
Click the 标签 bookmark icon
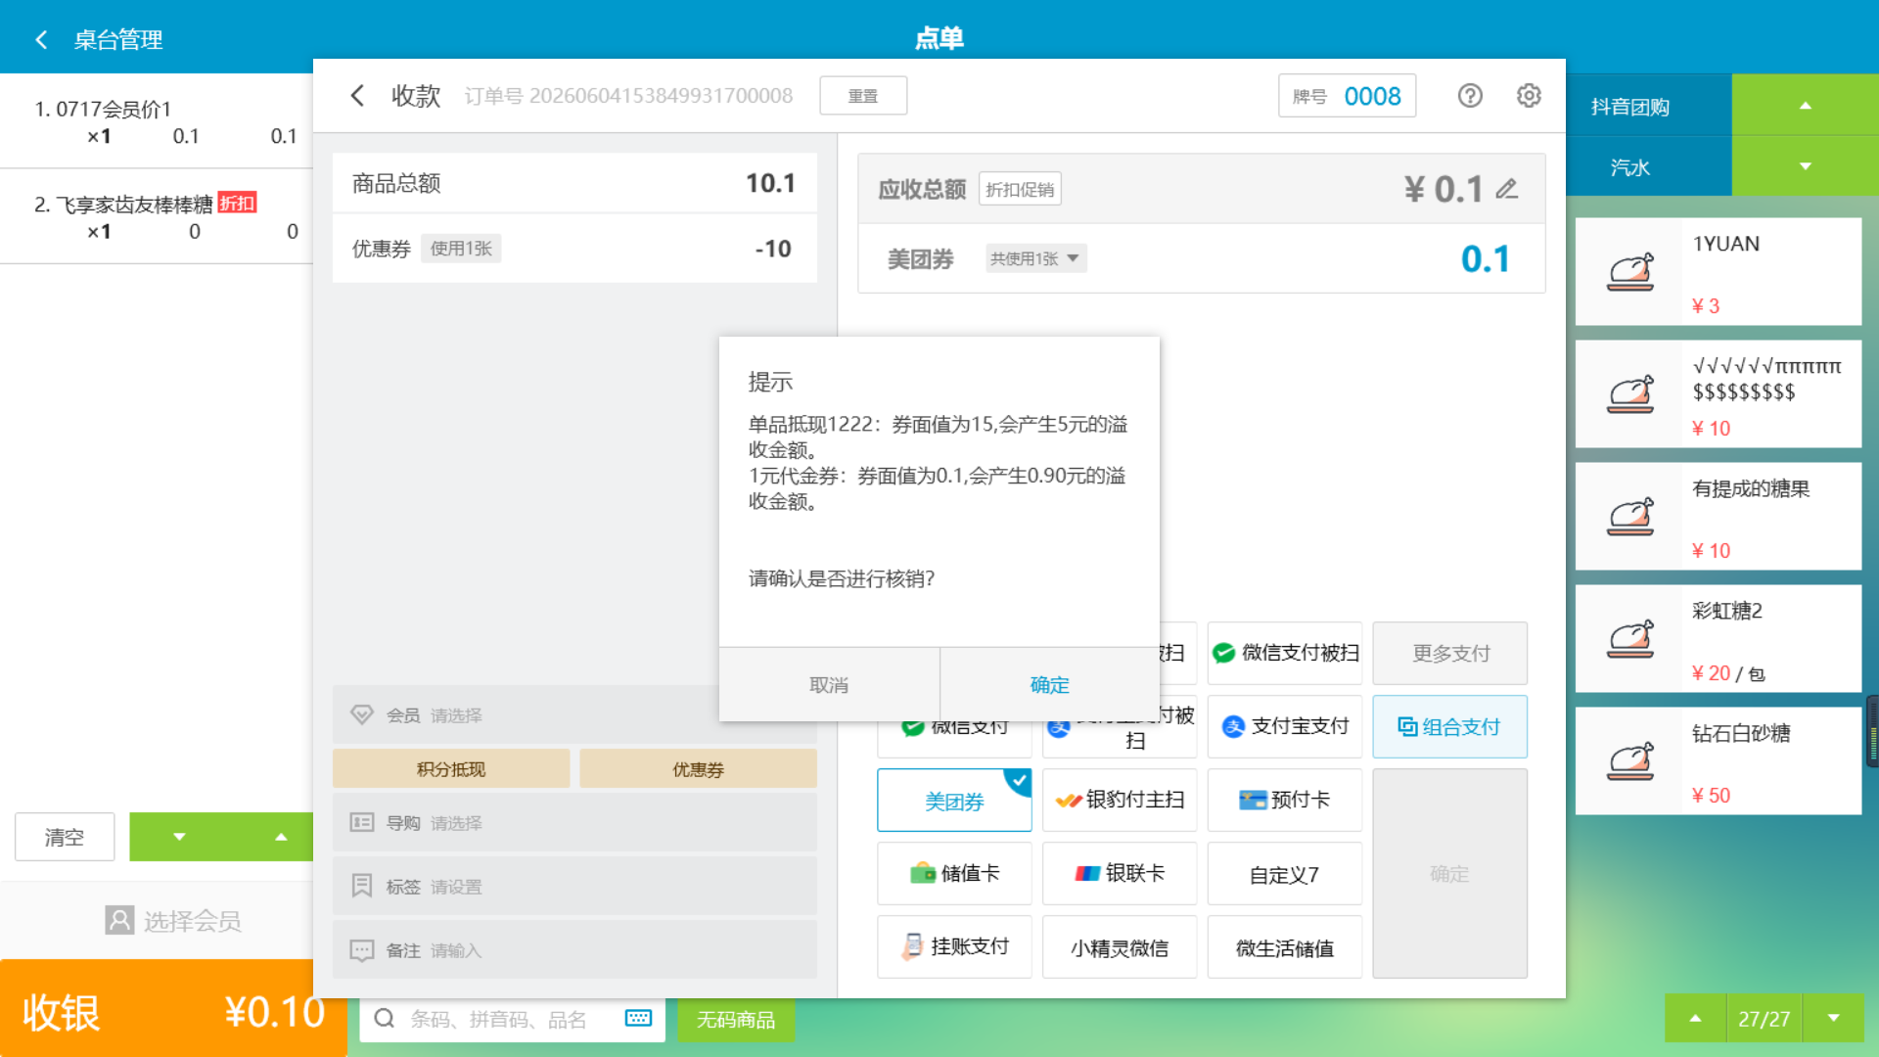coord(362,886)
